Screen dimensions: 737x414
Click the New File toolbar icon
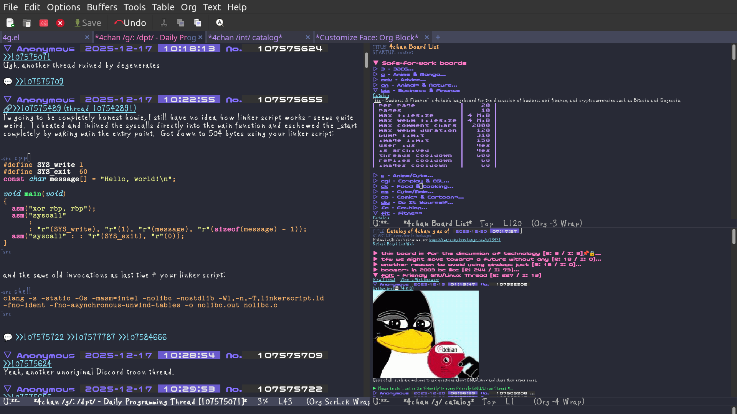click(10, 23)
